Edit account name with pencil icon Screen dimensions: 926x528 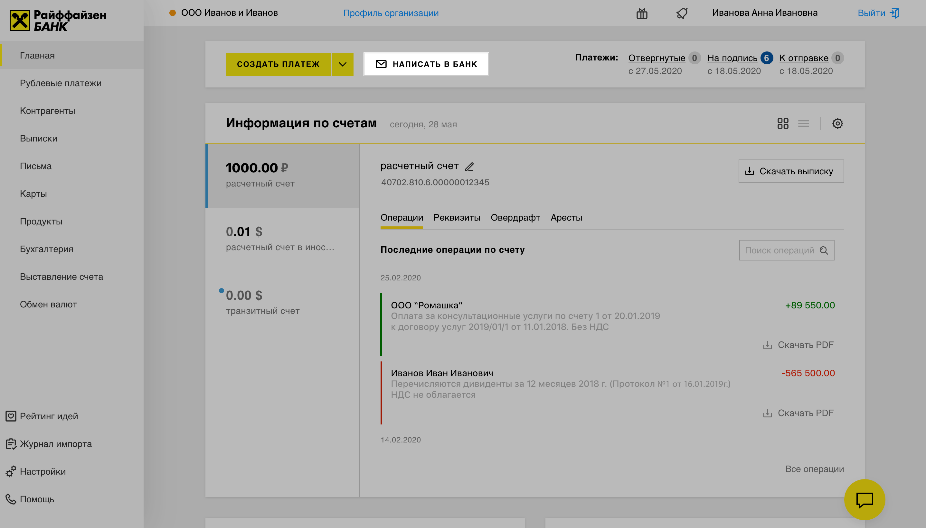click(469, 167)
